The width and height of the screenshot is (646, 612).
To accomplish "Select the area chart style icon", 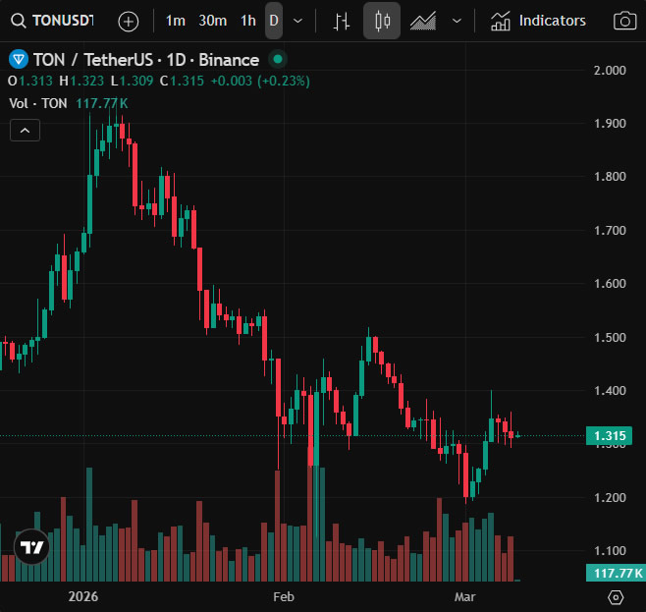I will point(423,21).
